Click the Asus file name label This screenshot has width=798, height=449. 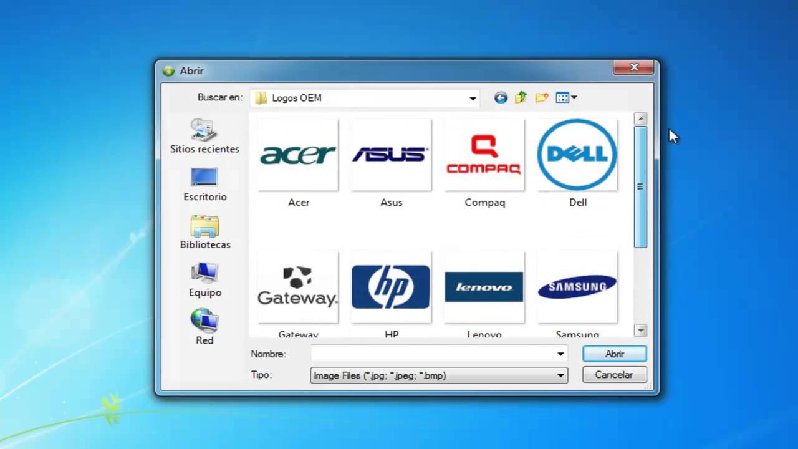click(x=392, y=203)
